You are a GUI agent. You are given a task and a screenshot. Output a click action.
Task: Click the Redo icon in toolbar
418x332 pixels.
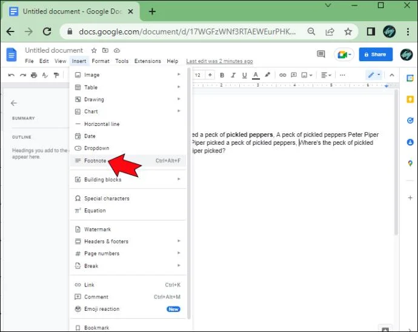(x=22, y=75)
